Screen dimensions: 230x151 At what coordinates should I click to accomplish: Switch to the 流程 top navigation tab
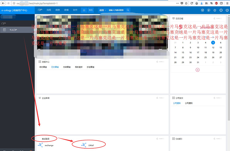[49, 10]
